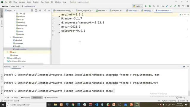The image size is (190, 107).
Task: Collapse all in Project panel
Action: (40, 11)
